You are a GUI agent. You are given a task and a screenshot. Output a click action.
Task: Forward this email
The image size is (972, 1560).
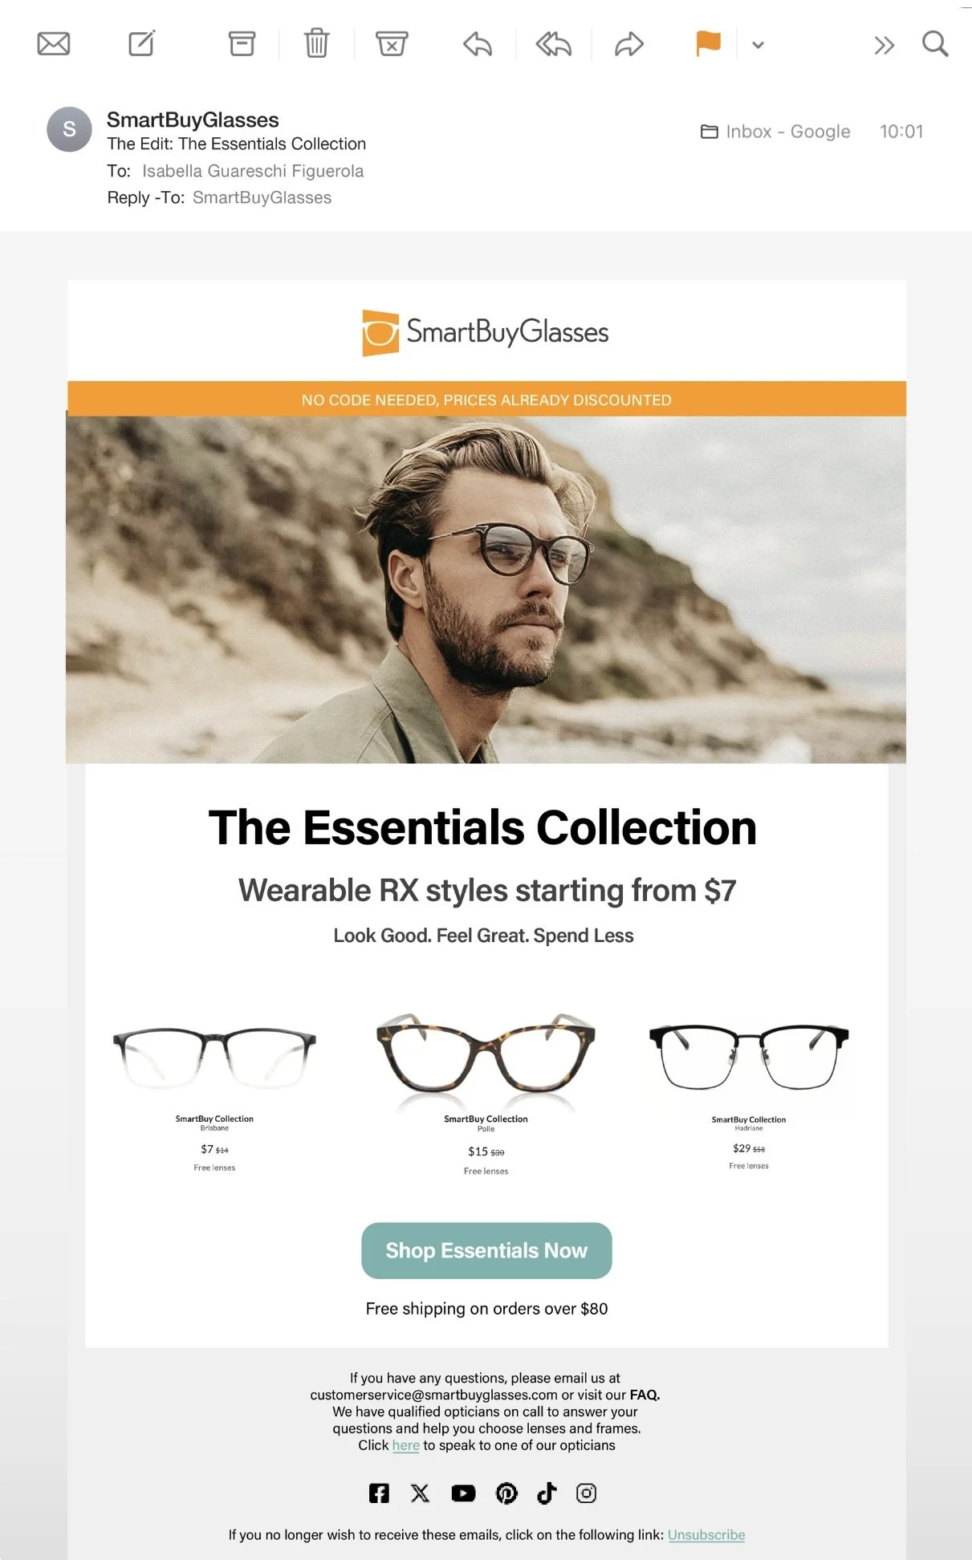(x=629, y=44)
